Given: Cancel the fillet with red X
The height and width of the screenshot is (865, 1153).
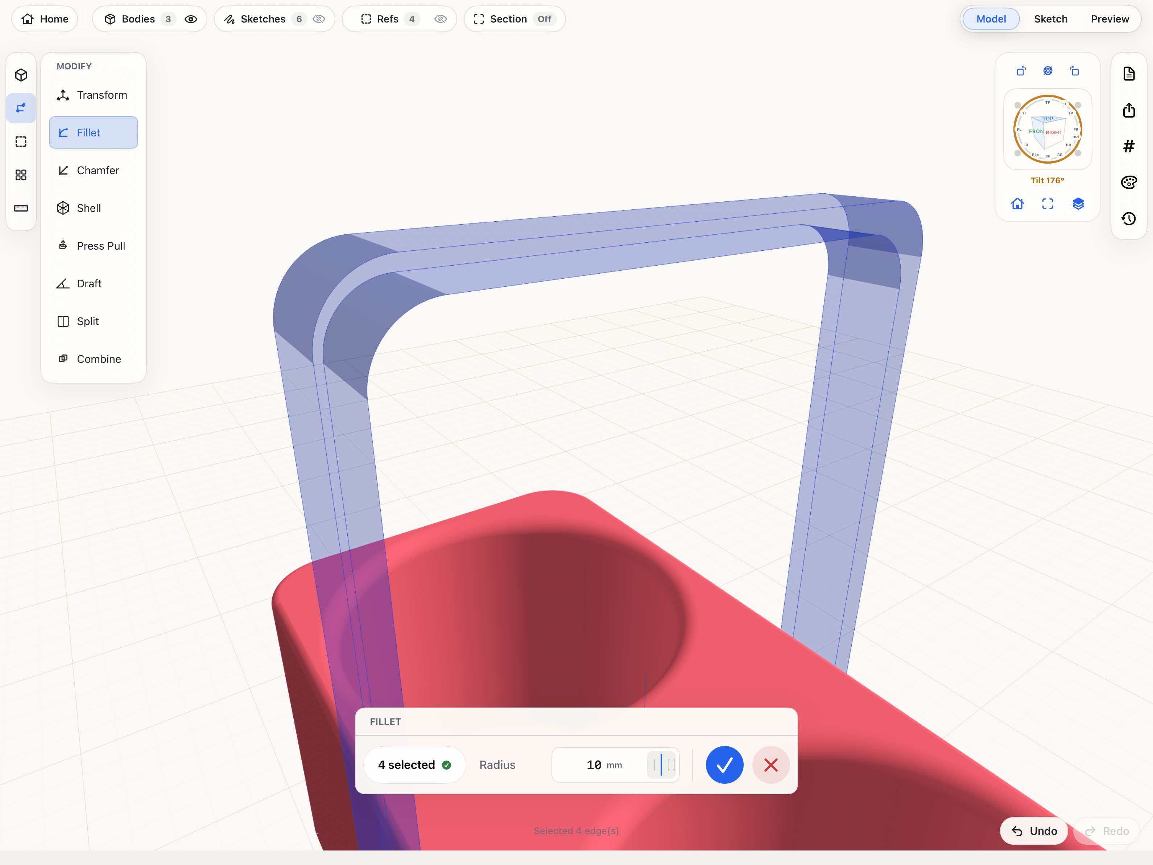Looking at the screenshot, I should 771,765.
